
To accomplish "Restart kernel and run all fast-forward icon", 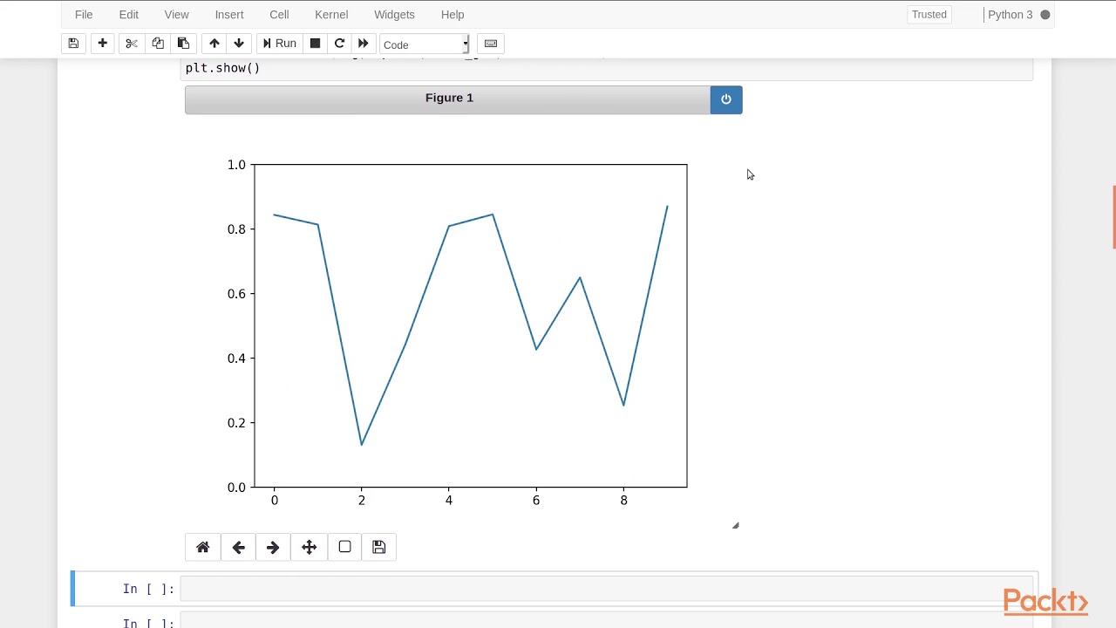I will tap(364, 44).
